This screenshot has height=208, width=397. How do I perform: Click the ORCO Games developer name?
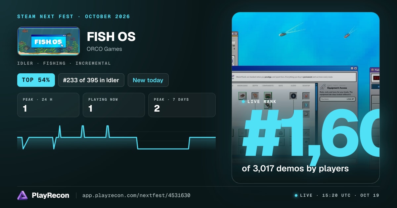pyautogui.click(x=104, y=49)
